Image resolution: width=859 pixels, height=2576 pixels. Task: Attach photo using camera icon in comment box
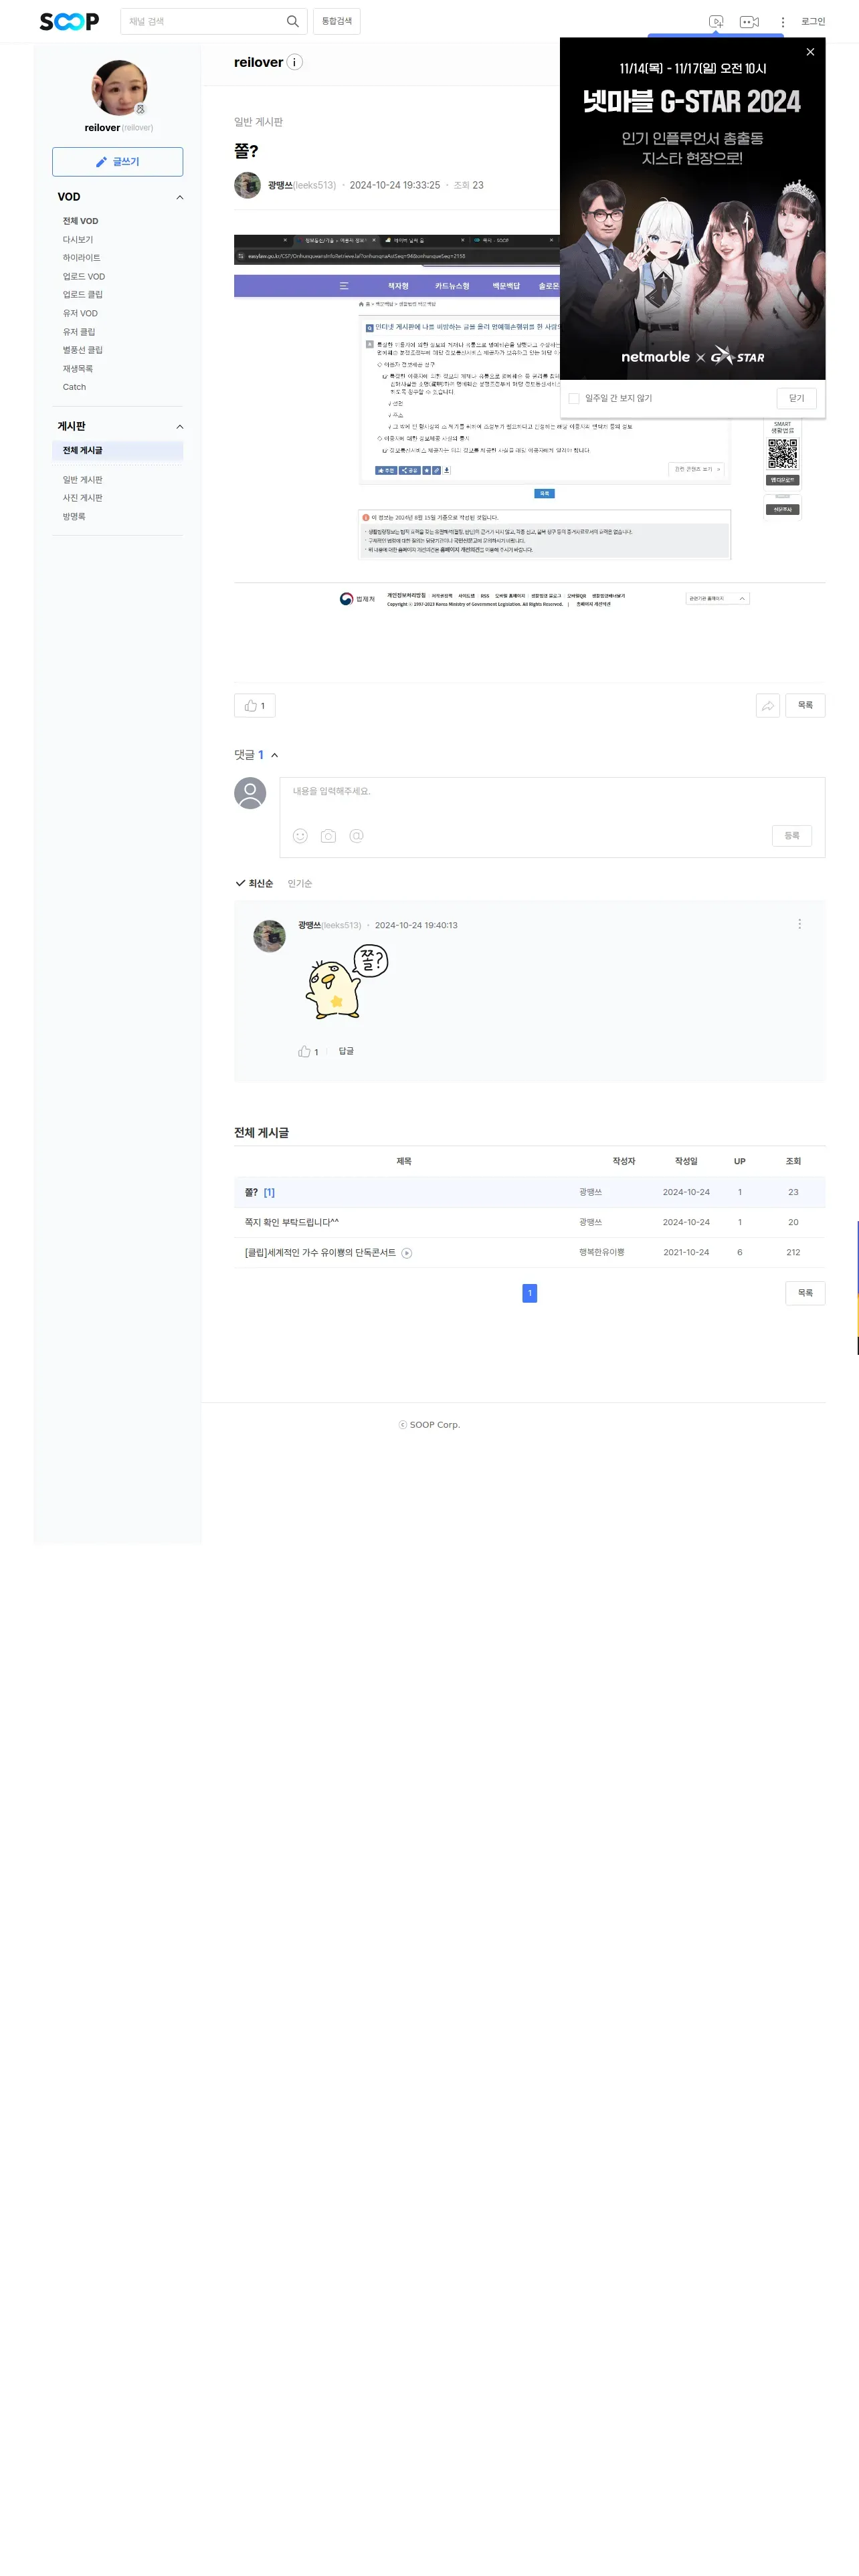click(x=328, y=836)
